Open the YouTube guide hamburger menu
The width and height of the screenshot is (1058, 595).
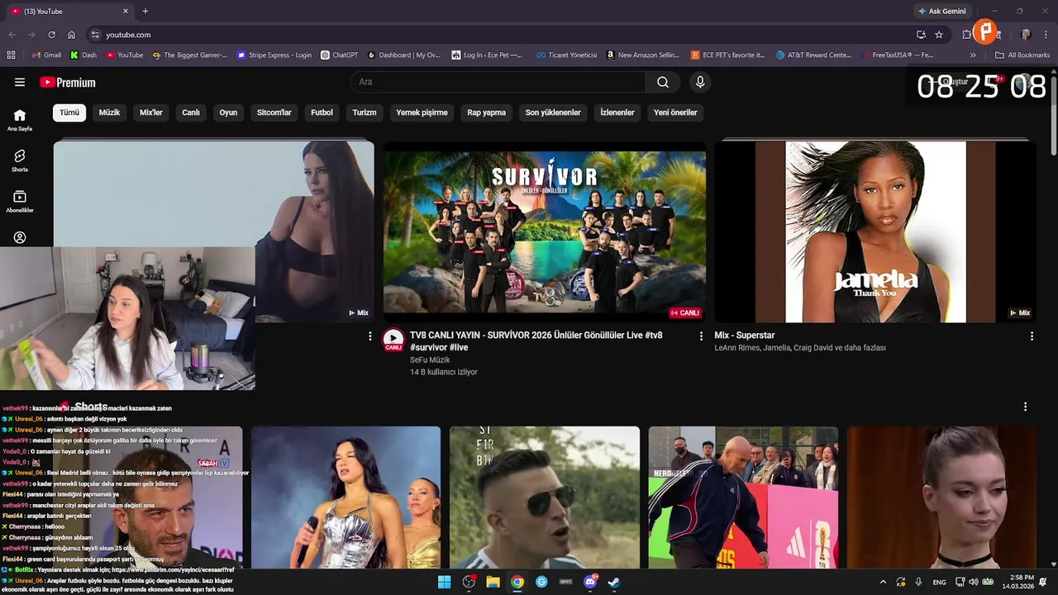[x=20, y=82]
